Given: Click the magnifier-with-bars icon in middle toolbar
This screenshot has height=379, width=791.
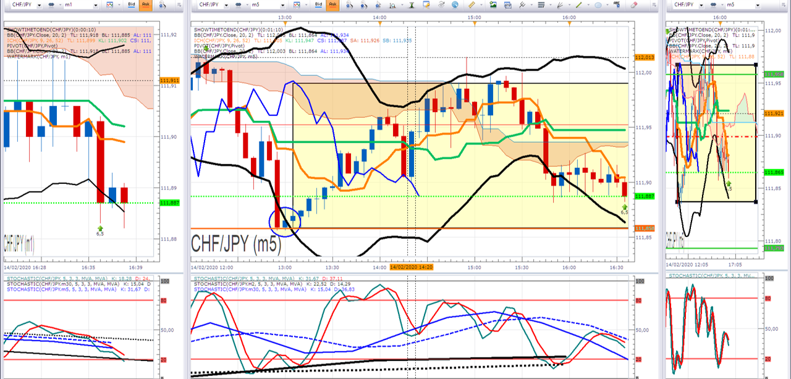Looking at the screenshot, I should pyautogui.click(x=392, y=4).
